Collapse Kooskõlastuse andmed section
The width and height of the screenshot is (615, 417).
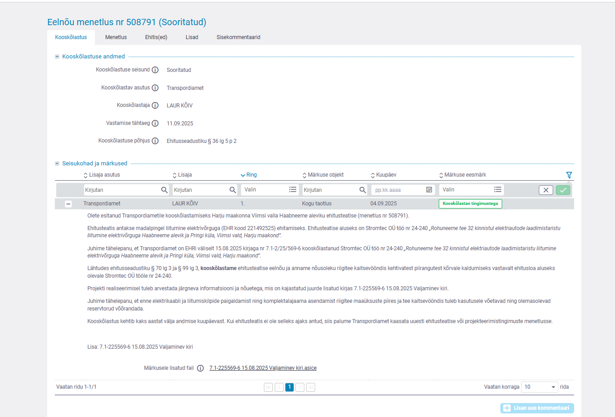click(57, 57)
